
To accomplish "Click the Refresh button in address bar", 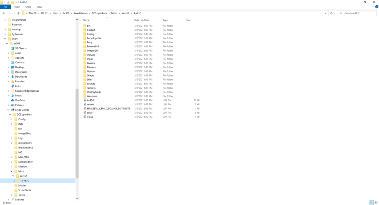I will coord(331,13).
